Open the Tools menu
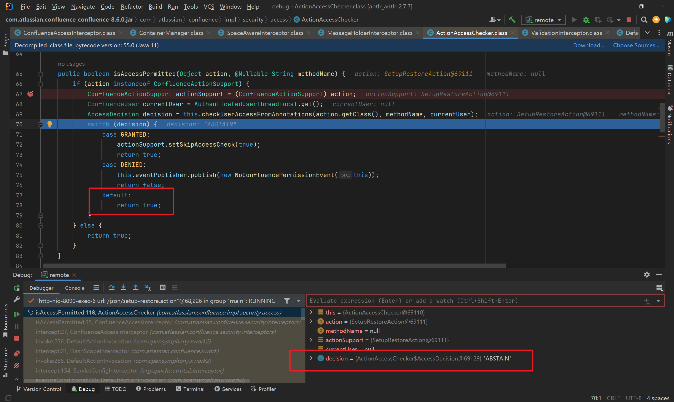This screenshot has height=402, width=674. click(x=191, y=7)
